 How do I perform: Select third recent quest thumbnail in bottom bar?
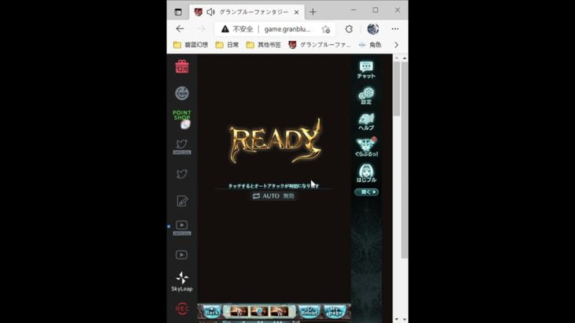pos(279,312)
